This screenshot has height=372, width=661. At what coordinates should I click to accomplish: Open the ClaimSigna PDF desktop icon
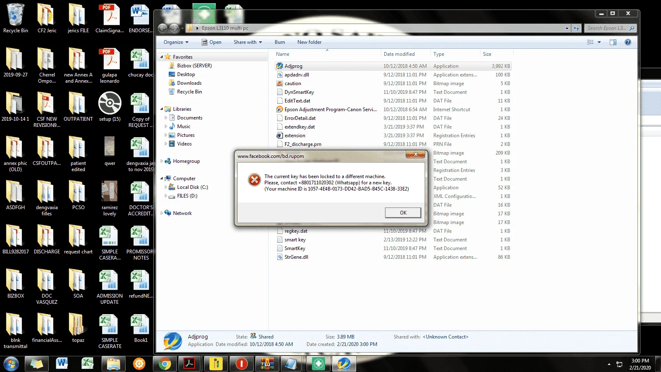pos(109,18)
